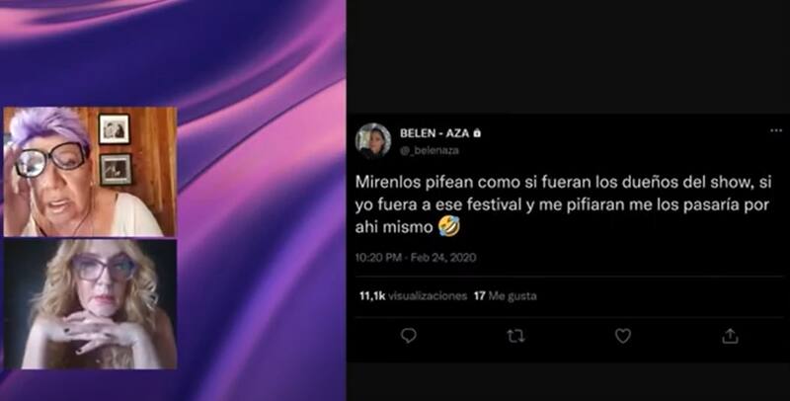The height and width of the screenshot is (401, 790).
Task: Click the top framed photo on wall
Action: pyautogui.click(x=115, y=129)
